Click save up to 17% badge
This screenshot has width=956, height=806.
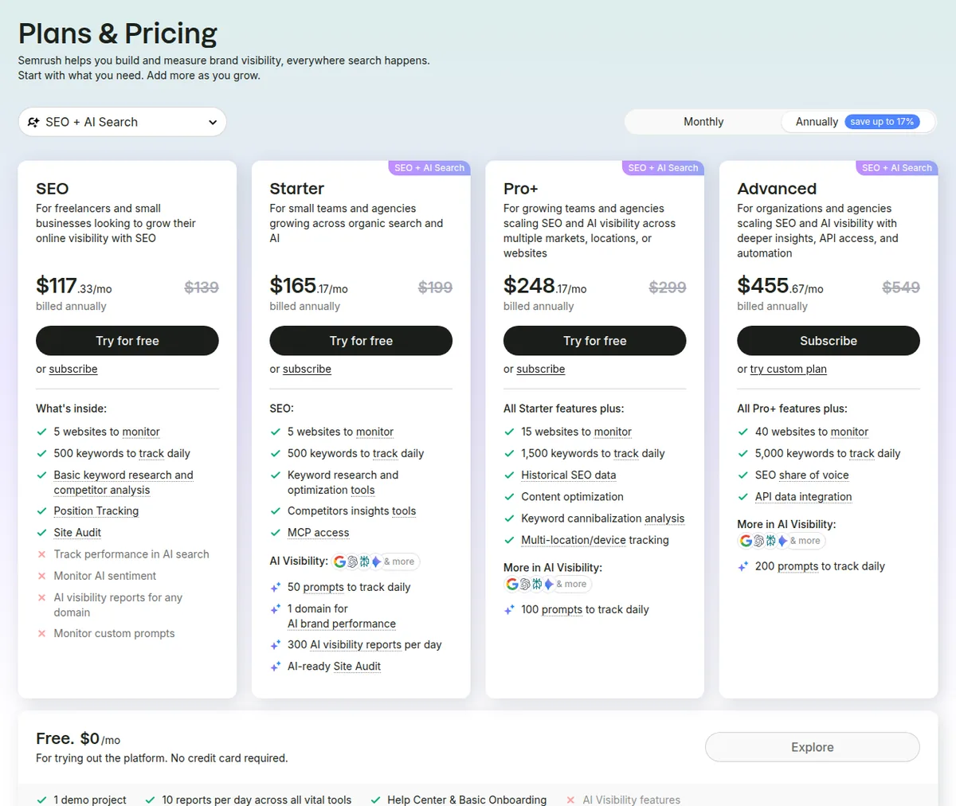pyautogui.click(x=882, y=122)
